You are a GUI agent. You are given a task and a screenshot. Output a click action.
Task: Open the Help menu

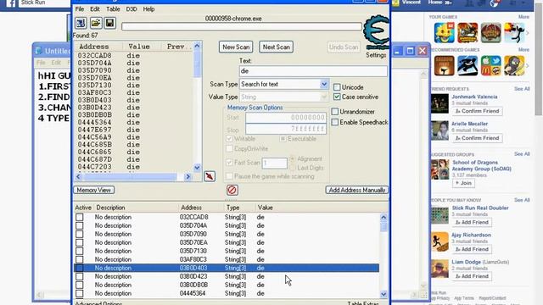click(x=149, y=9)
